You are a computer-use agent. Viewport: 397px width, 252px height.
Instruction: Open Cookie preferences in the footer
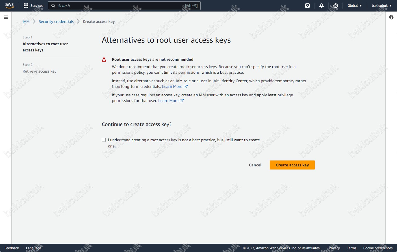coord(378,248)
